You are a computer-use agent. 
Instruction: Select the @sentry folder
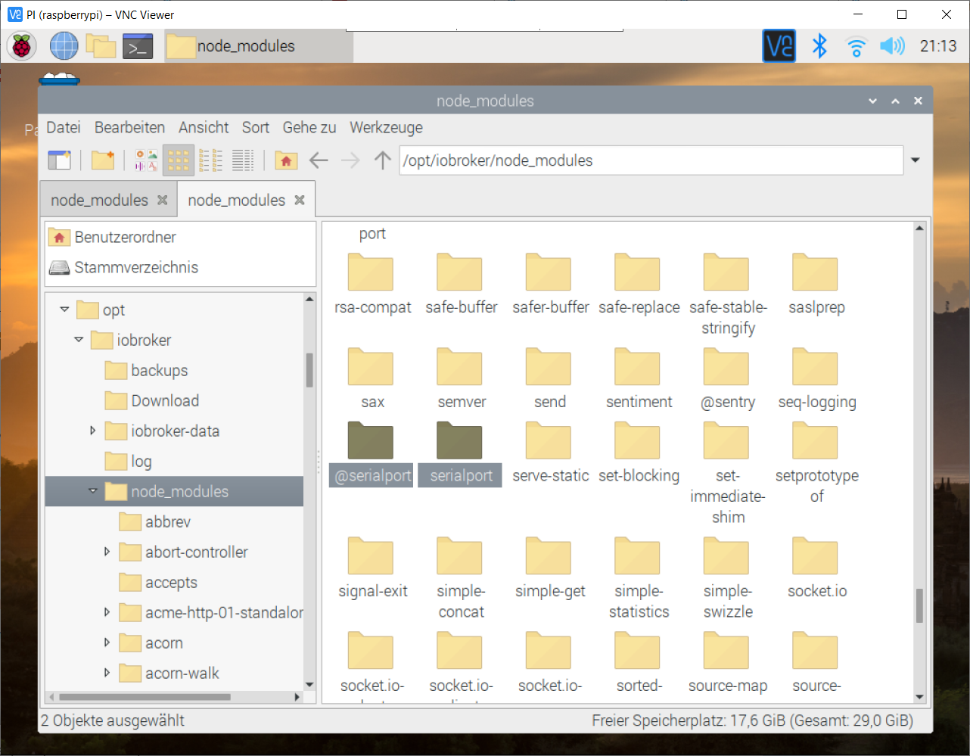pos(728,380)
